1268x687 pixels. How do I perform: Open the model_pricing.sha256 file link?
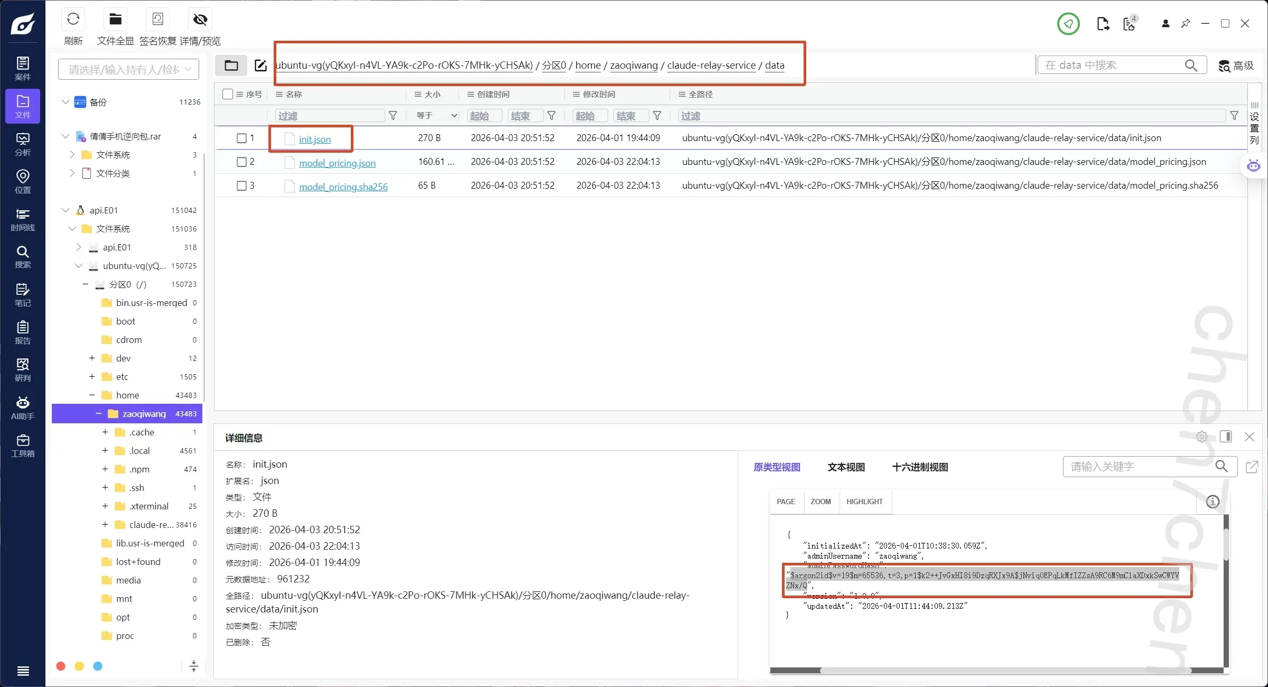(343, 187)
